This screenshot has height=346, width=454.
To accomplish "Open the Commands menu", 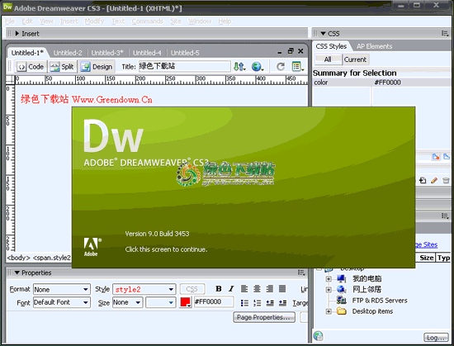I will click(x=148, y=21).
